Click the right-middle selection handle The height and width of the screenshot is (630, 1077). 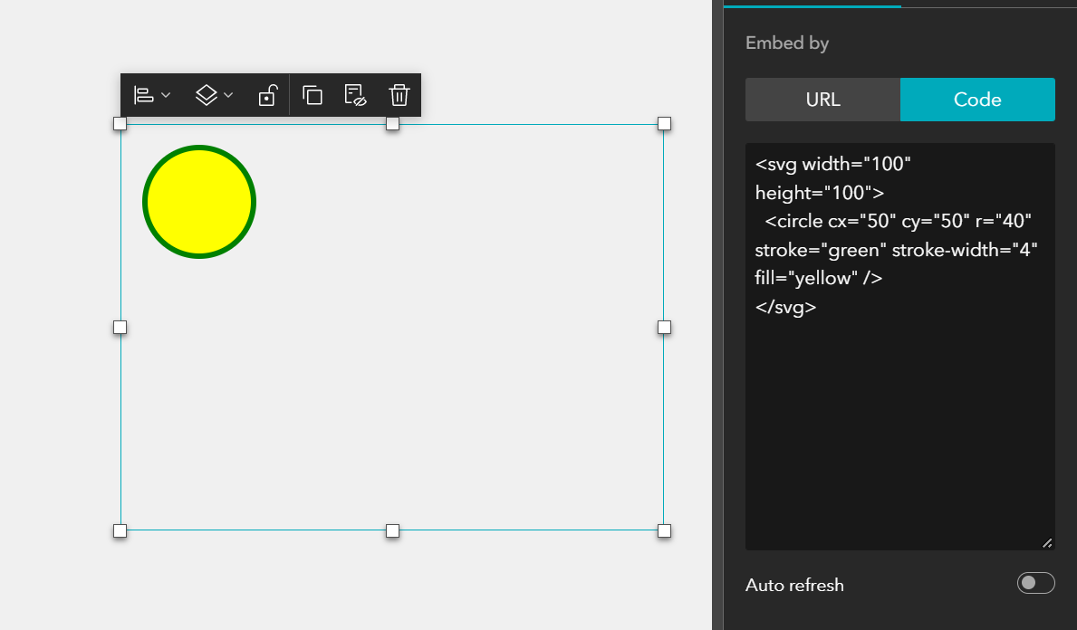point(664,327)
